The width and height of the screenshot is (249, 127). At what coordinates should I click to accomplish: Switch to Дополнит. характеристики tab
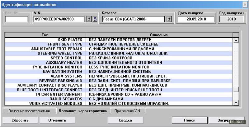point(83,111)
